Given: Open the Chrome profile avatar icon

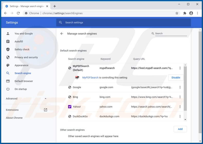Looking at the screenshot, I should click(191, 13).
